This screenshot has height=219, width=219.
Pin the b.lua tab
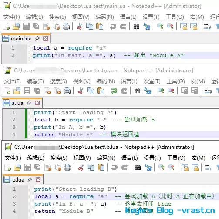(x=30, y=180)
